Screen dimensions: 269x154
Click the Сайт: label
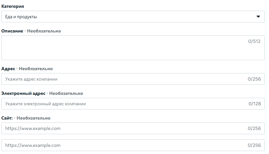[7, 118]
